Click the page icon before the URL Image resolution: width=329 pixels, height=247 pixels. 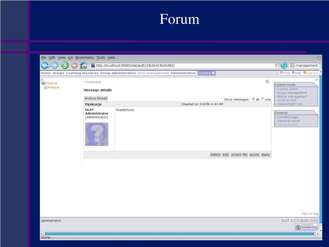(93, 65)
